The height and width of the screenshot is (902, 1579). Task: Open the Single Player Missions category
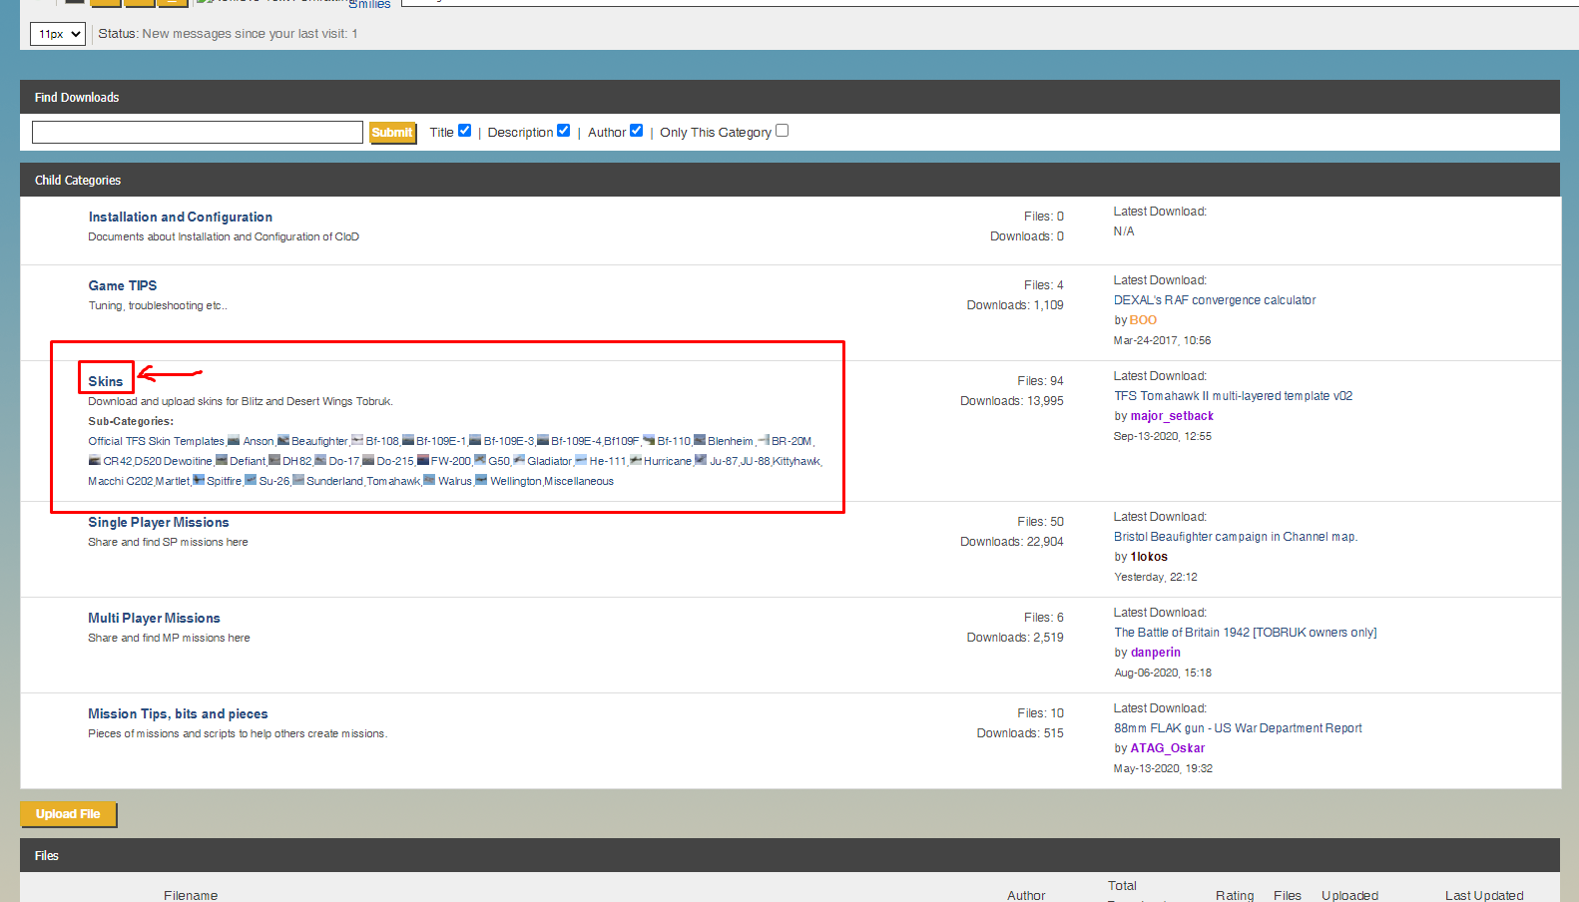pos(159,522)
